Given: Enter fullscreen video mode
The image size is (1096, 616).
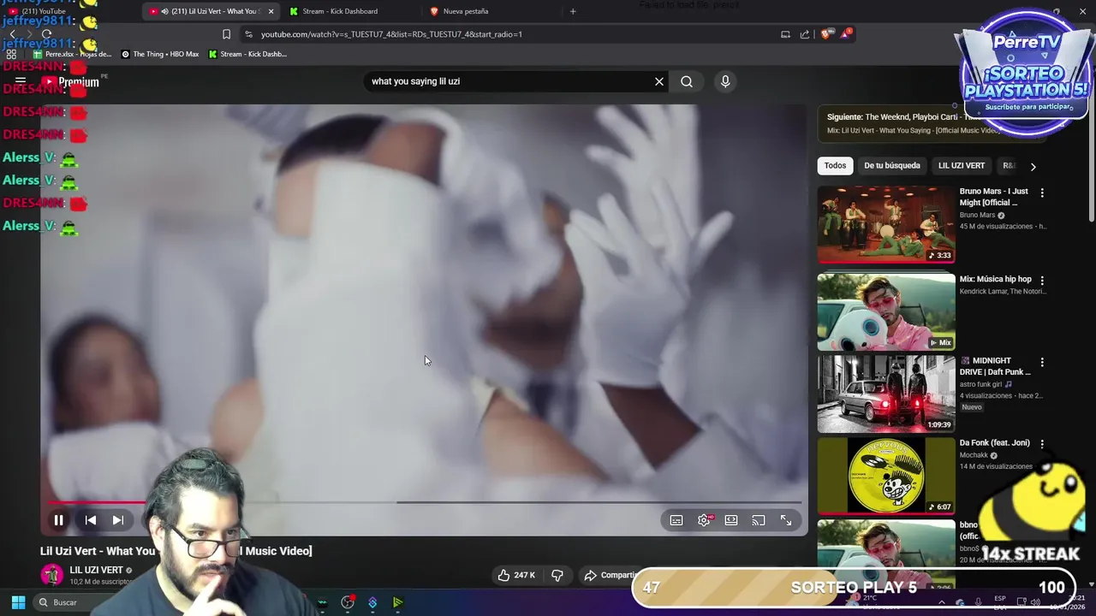Looking at the screenshot, I should point(786,520).
